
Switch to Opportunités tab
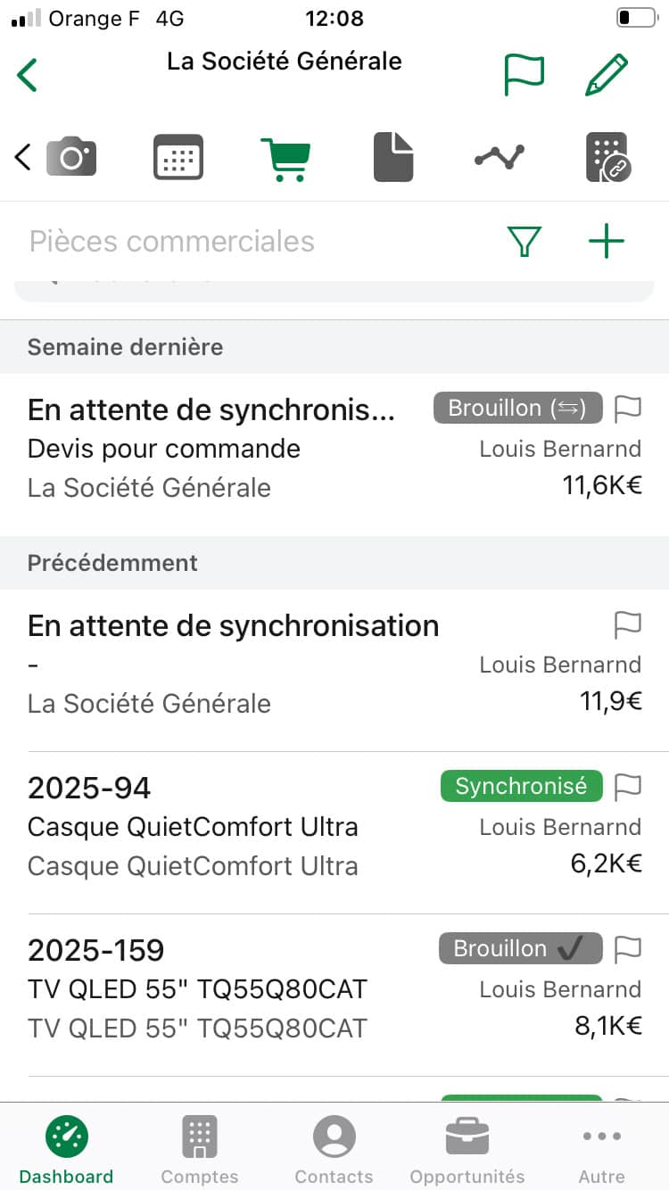point(467,1149)
